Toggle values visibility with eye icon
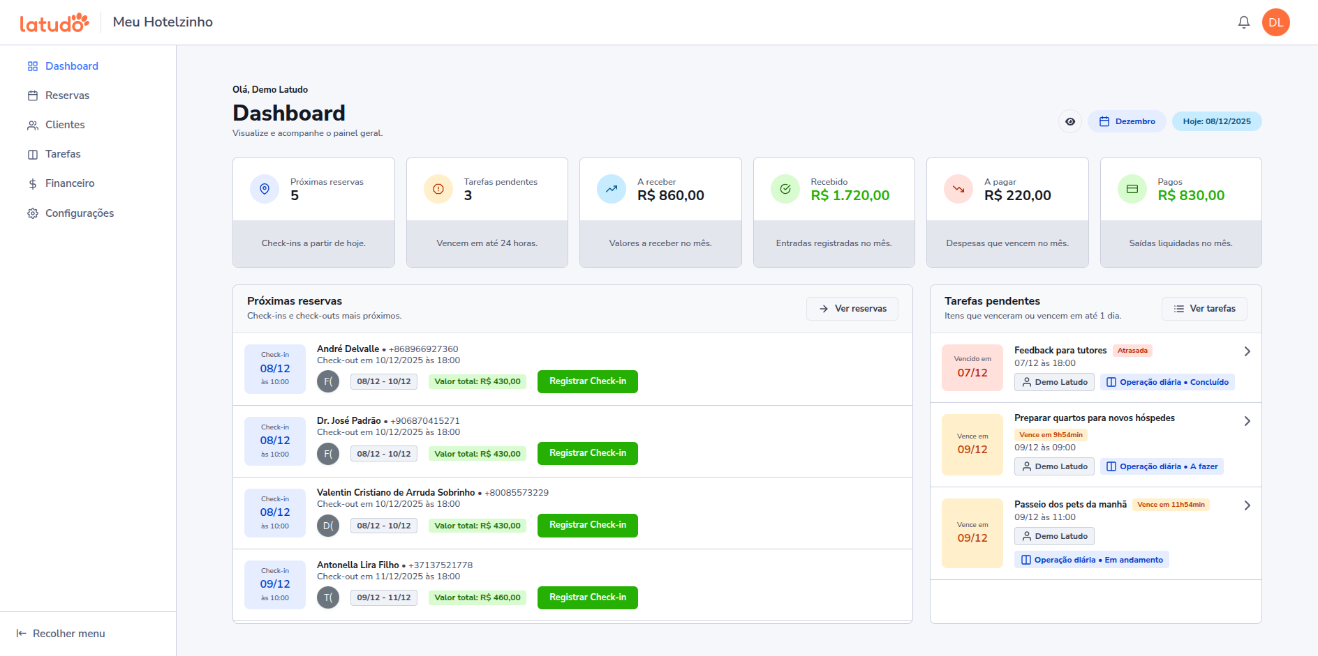1318x656 pixels. click(1070, 121)
